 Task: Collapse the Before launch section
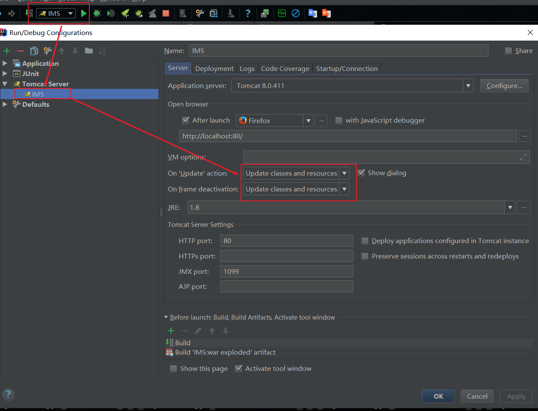(166, 317)
